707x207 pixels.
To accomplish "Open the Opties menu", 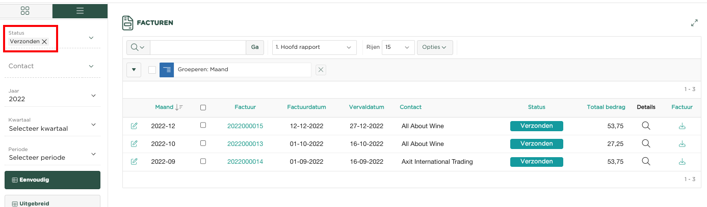I will click(434, 47).
